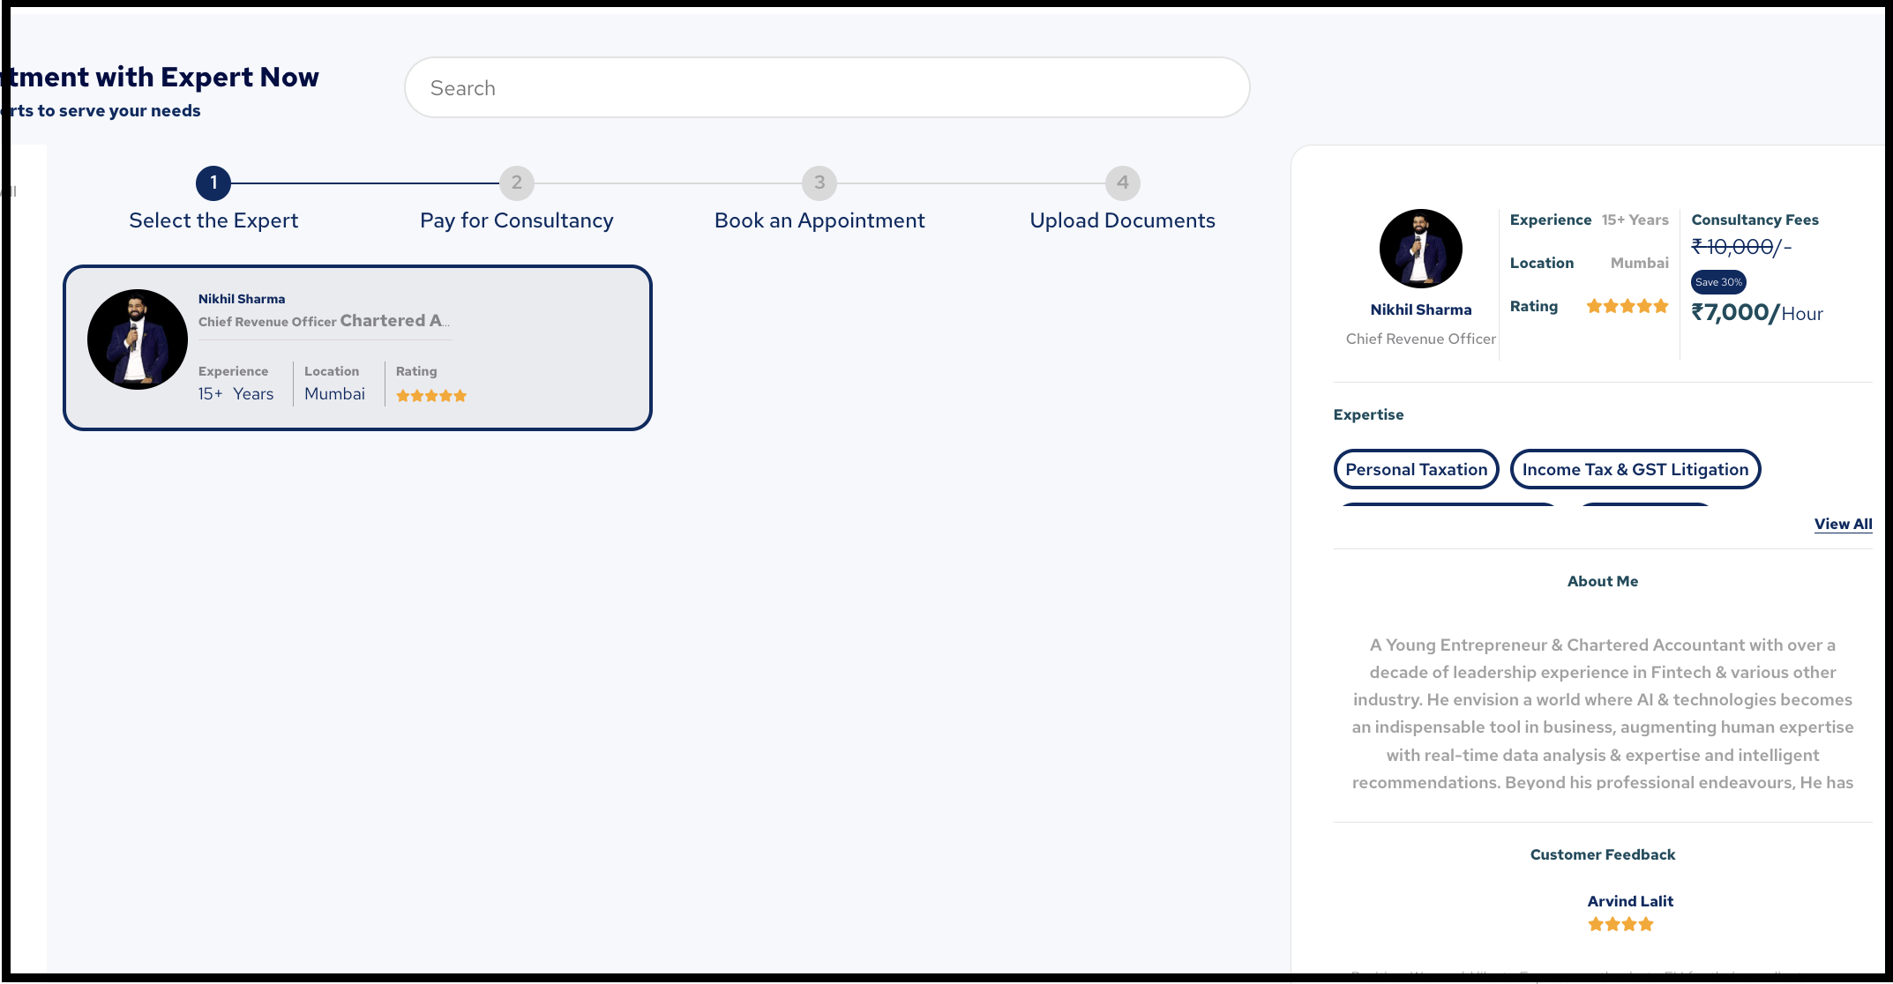This screenshot has width=1893, height=984.
Task: Click the Expertise section heading
Action: pos(1369,414)
